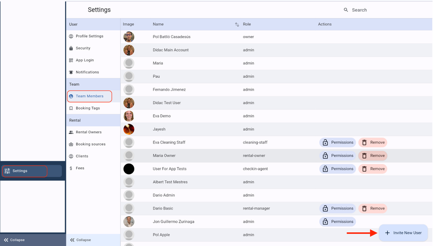Click the Profile Settings person icon
This screenshot has width=438, height=246.
tap(71, 37)
